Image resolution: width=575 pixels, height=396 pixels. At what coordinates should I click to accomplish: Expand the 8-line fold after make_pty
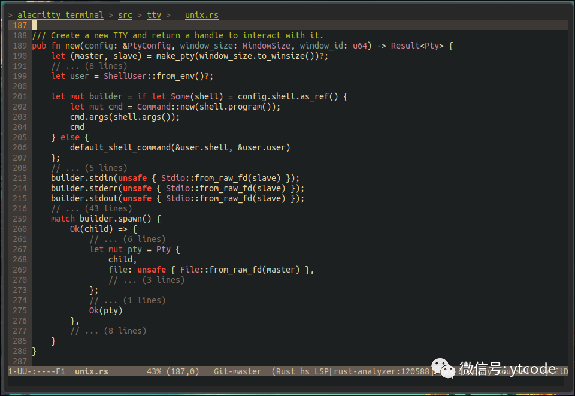90,66
